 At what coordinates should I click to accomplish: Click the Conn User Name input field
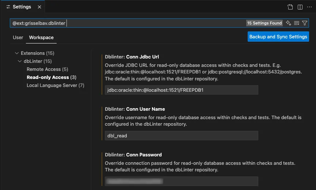181,136
